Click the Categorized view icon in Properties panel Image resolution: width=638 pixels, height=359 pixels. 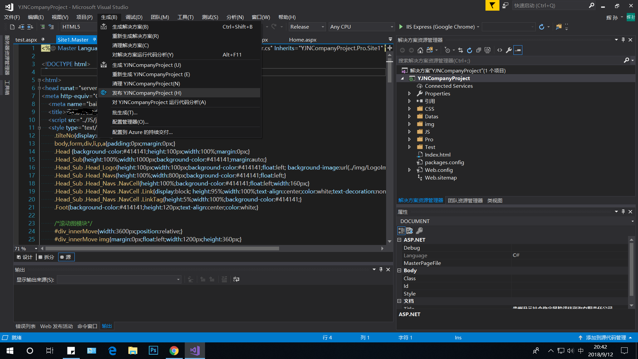click(401, 231)
